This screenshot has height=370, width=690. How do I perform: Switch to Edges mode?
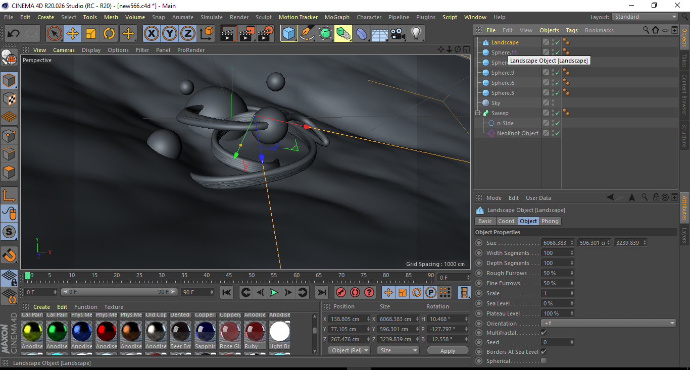tap(9, 153)
